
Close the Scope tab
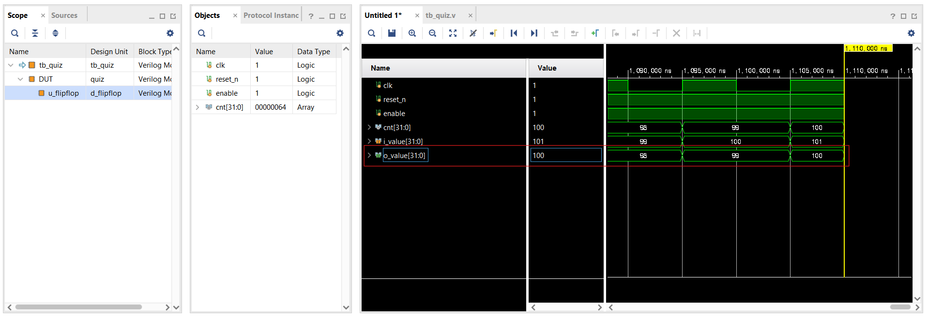[43, 15]
